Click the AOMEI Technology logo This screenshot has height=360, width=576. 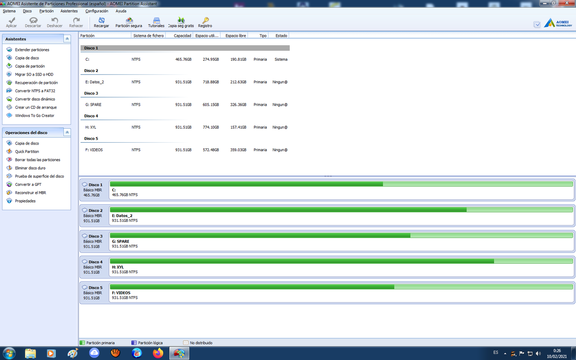click(558, 23)
